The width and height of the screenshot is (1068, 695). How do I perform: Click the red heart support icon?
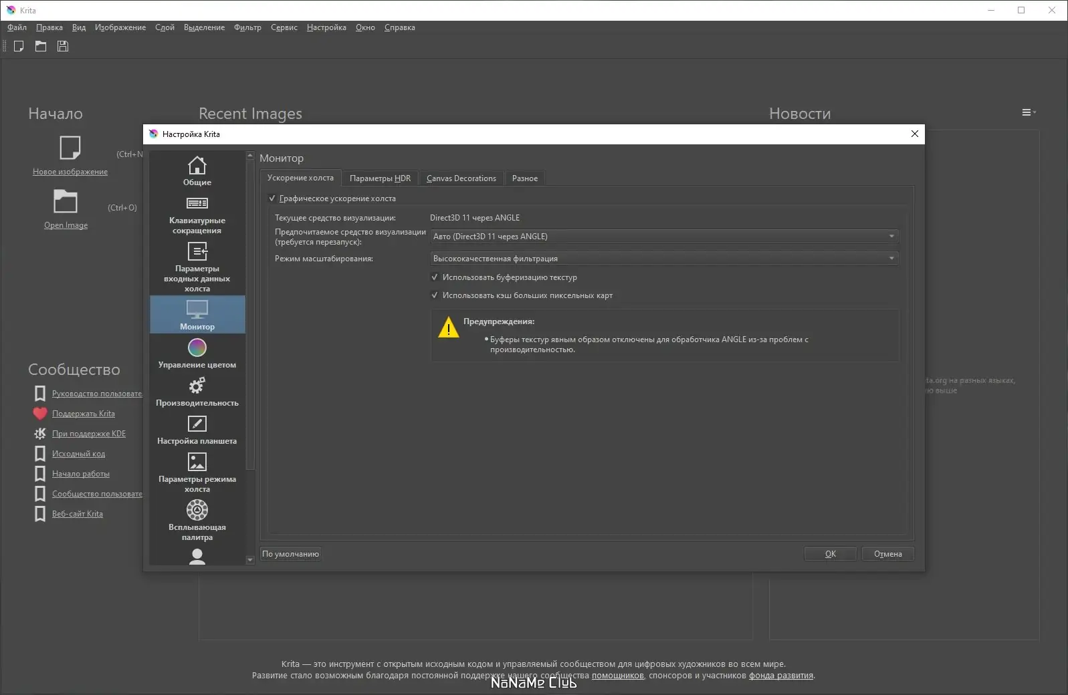click(40, 414)
